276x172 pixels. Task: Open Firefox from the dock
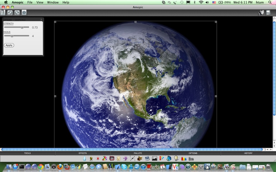(60, 166)
